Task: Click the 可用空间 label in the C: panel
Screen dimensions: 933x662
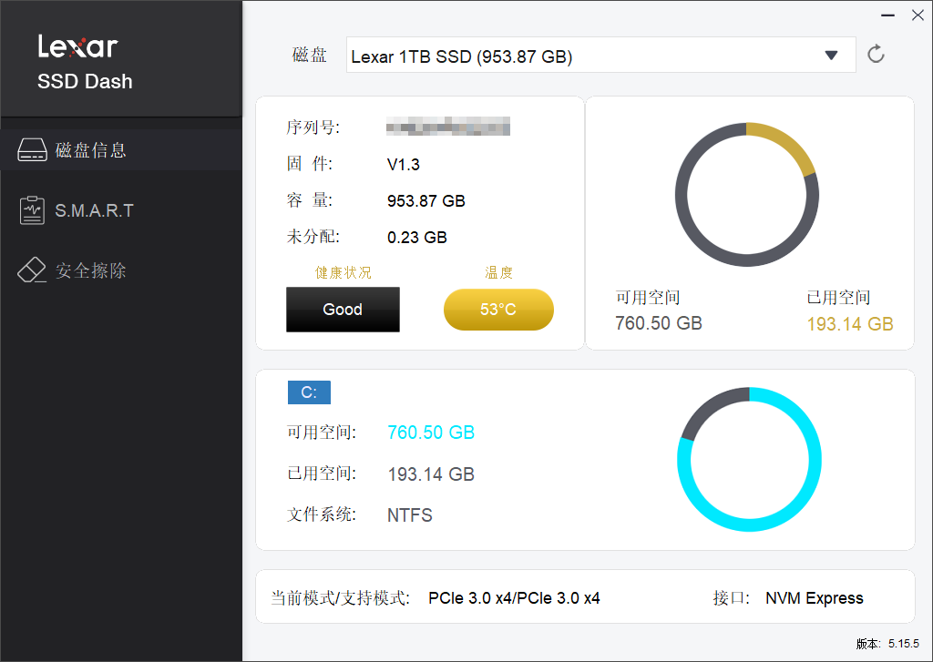Action: 322,433
